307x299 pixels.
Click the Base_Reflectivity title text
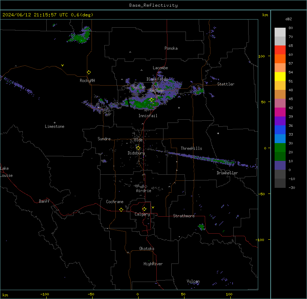coord(153,5)
